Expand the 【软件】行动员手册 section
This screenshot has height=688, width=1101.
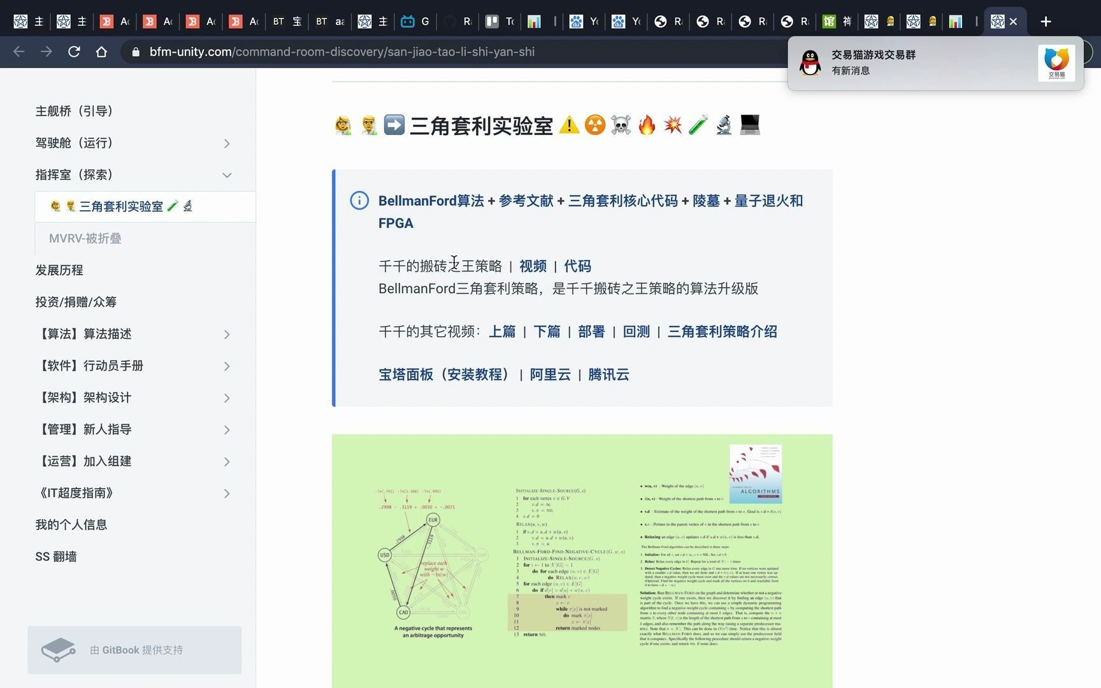[x=227, y=366]
